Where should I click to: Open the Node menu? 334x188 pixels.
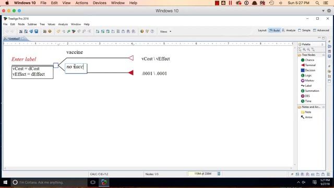coord(21,25)
